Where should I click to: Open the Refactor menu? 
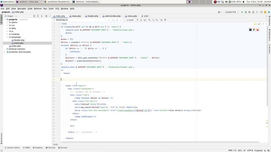[38, 8]
